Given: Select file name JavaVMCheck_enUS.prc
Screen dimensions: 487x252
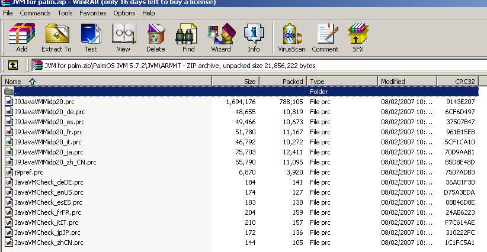Looking at the screenshot, I should (49, 192).
